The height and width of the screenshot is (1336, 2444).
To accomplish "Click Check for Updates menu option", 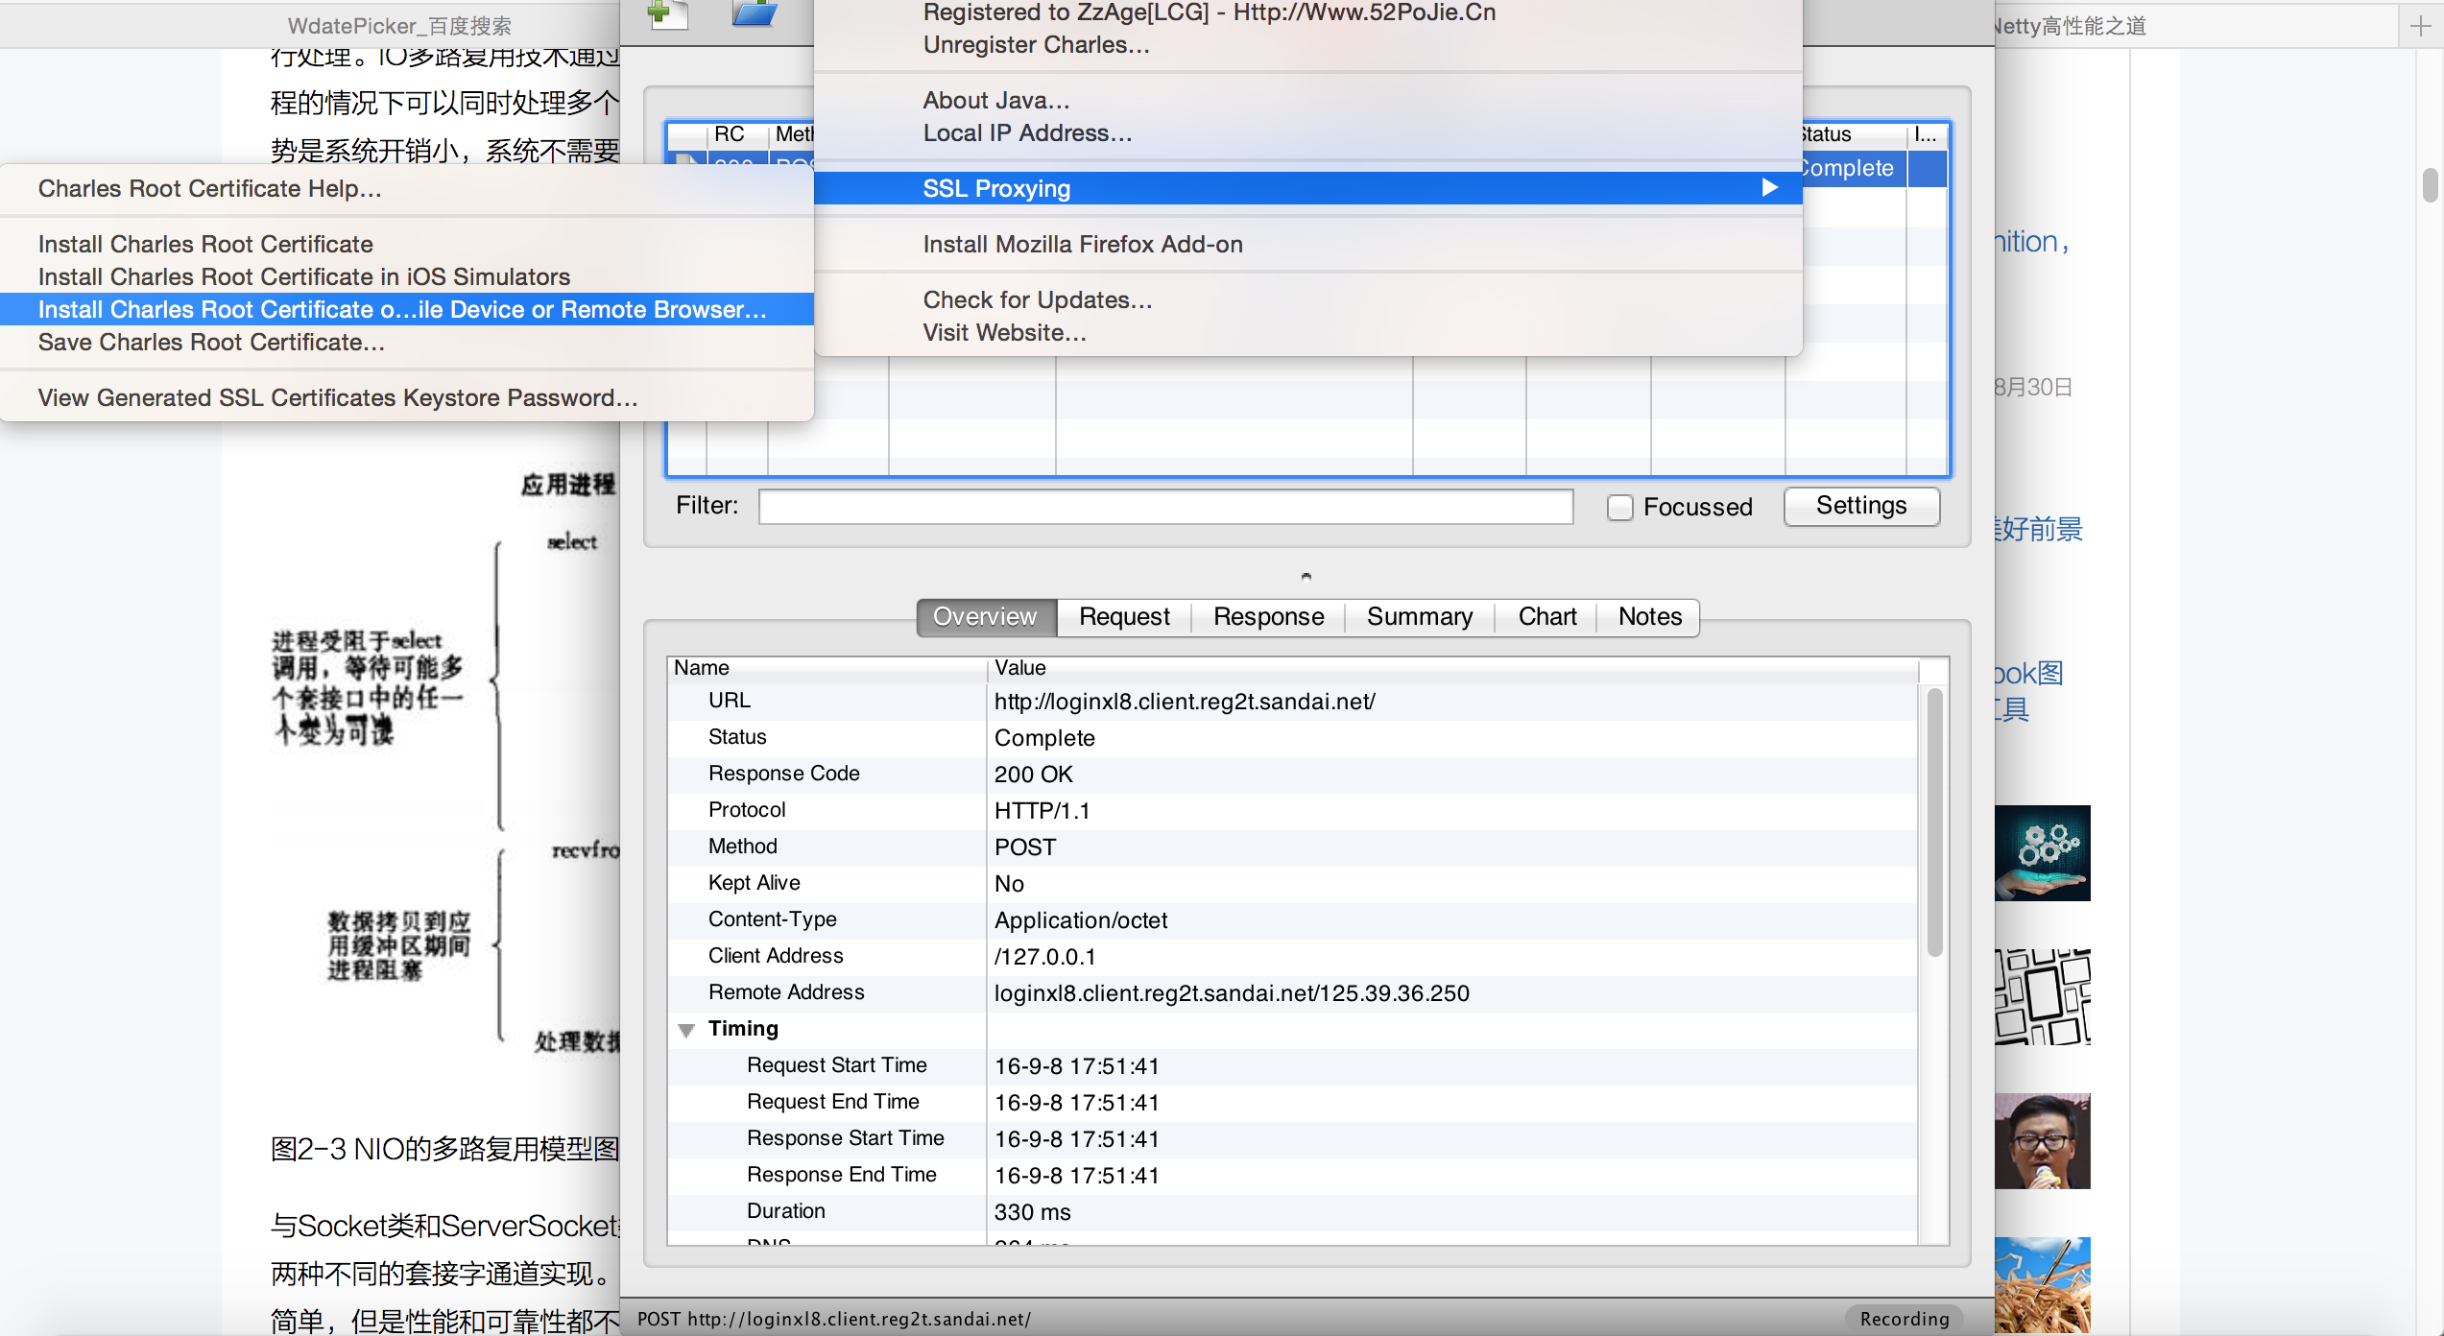I will (1038, 298).
